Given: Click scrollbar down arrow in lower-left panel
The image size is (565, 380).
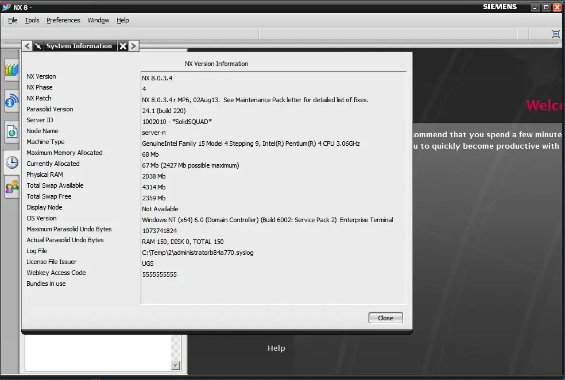Looking at the screenshot, I should tap(176, 366).
